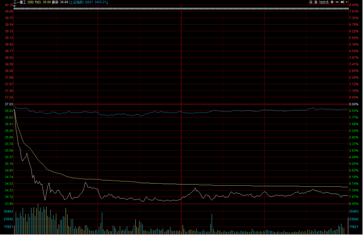Image resolution: width=363 pixels, height=235 pixels.
Task: Click the 0.00% percentage axis label
Action: 354,104
